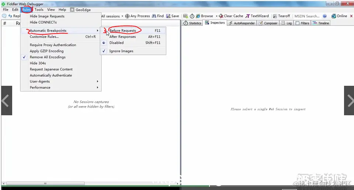
Task: Click the MSDN Search field
Action: 307,16
